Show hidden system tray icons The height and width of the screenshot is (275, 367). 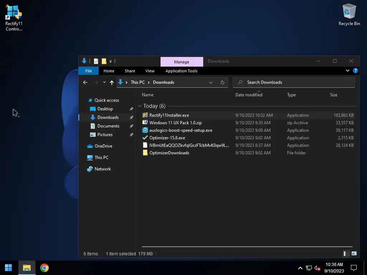click(300, 268)
